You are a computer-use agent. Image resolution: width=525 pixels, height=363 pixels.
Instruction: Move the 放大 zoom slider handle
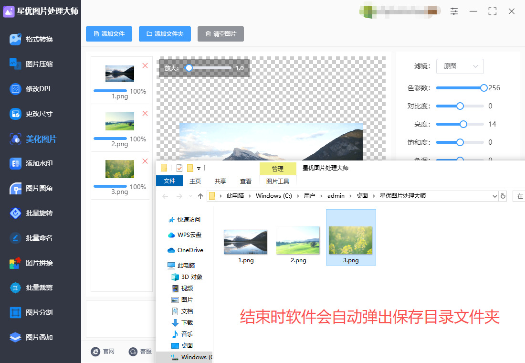point(189,68)
